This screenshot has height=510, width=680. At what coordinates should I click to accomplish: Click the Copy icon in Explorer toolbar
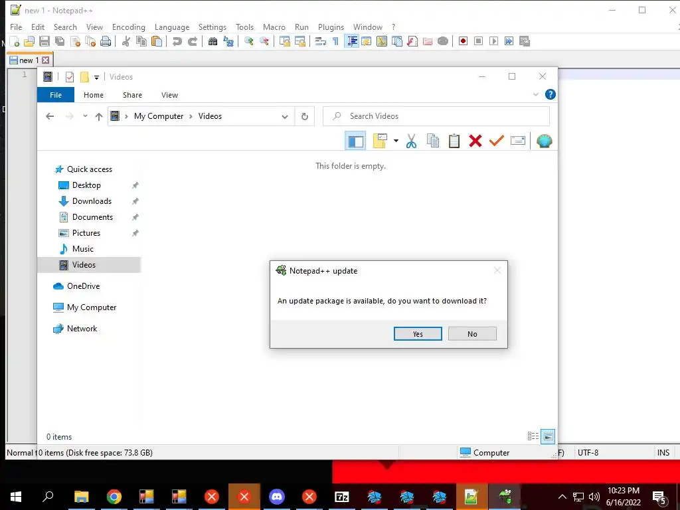[x=432, y=141]
